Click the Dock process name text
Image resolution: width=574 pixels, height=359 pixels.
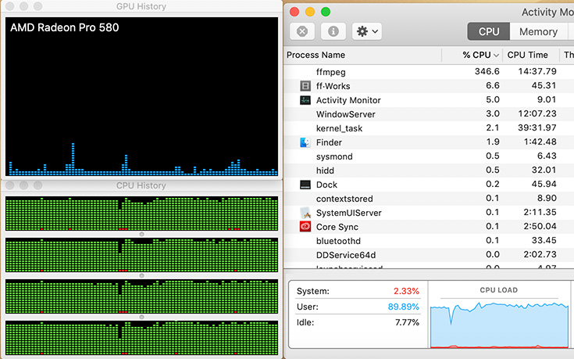point(326,185)
